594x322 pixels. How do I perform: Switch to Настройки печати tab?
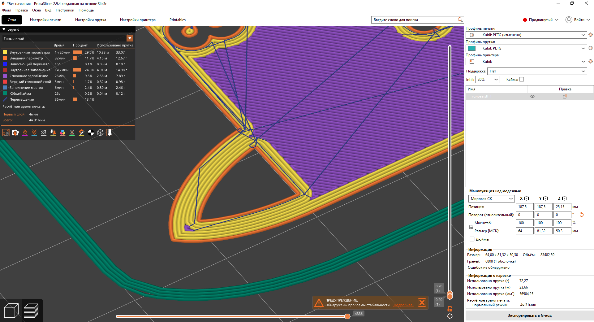[45, 20]
